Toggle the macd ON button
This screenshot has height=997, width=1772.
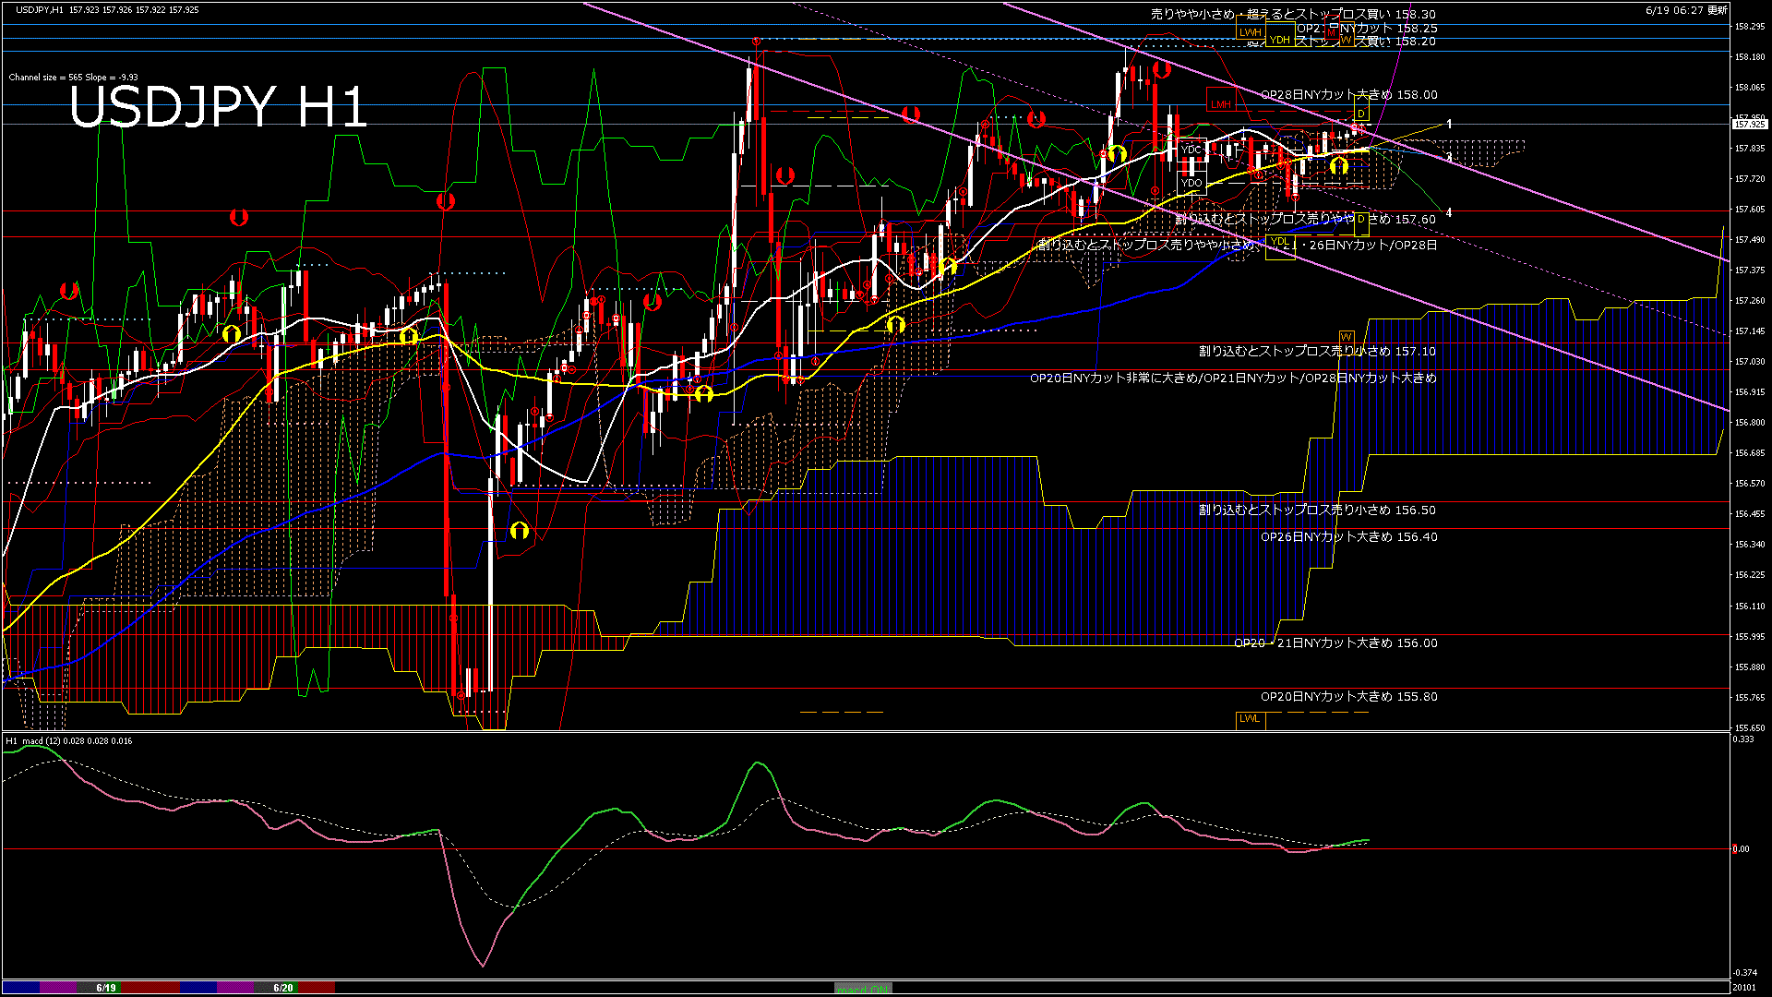[x=863, y=988]
